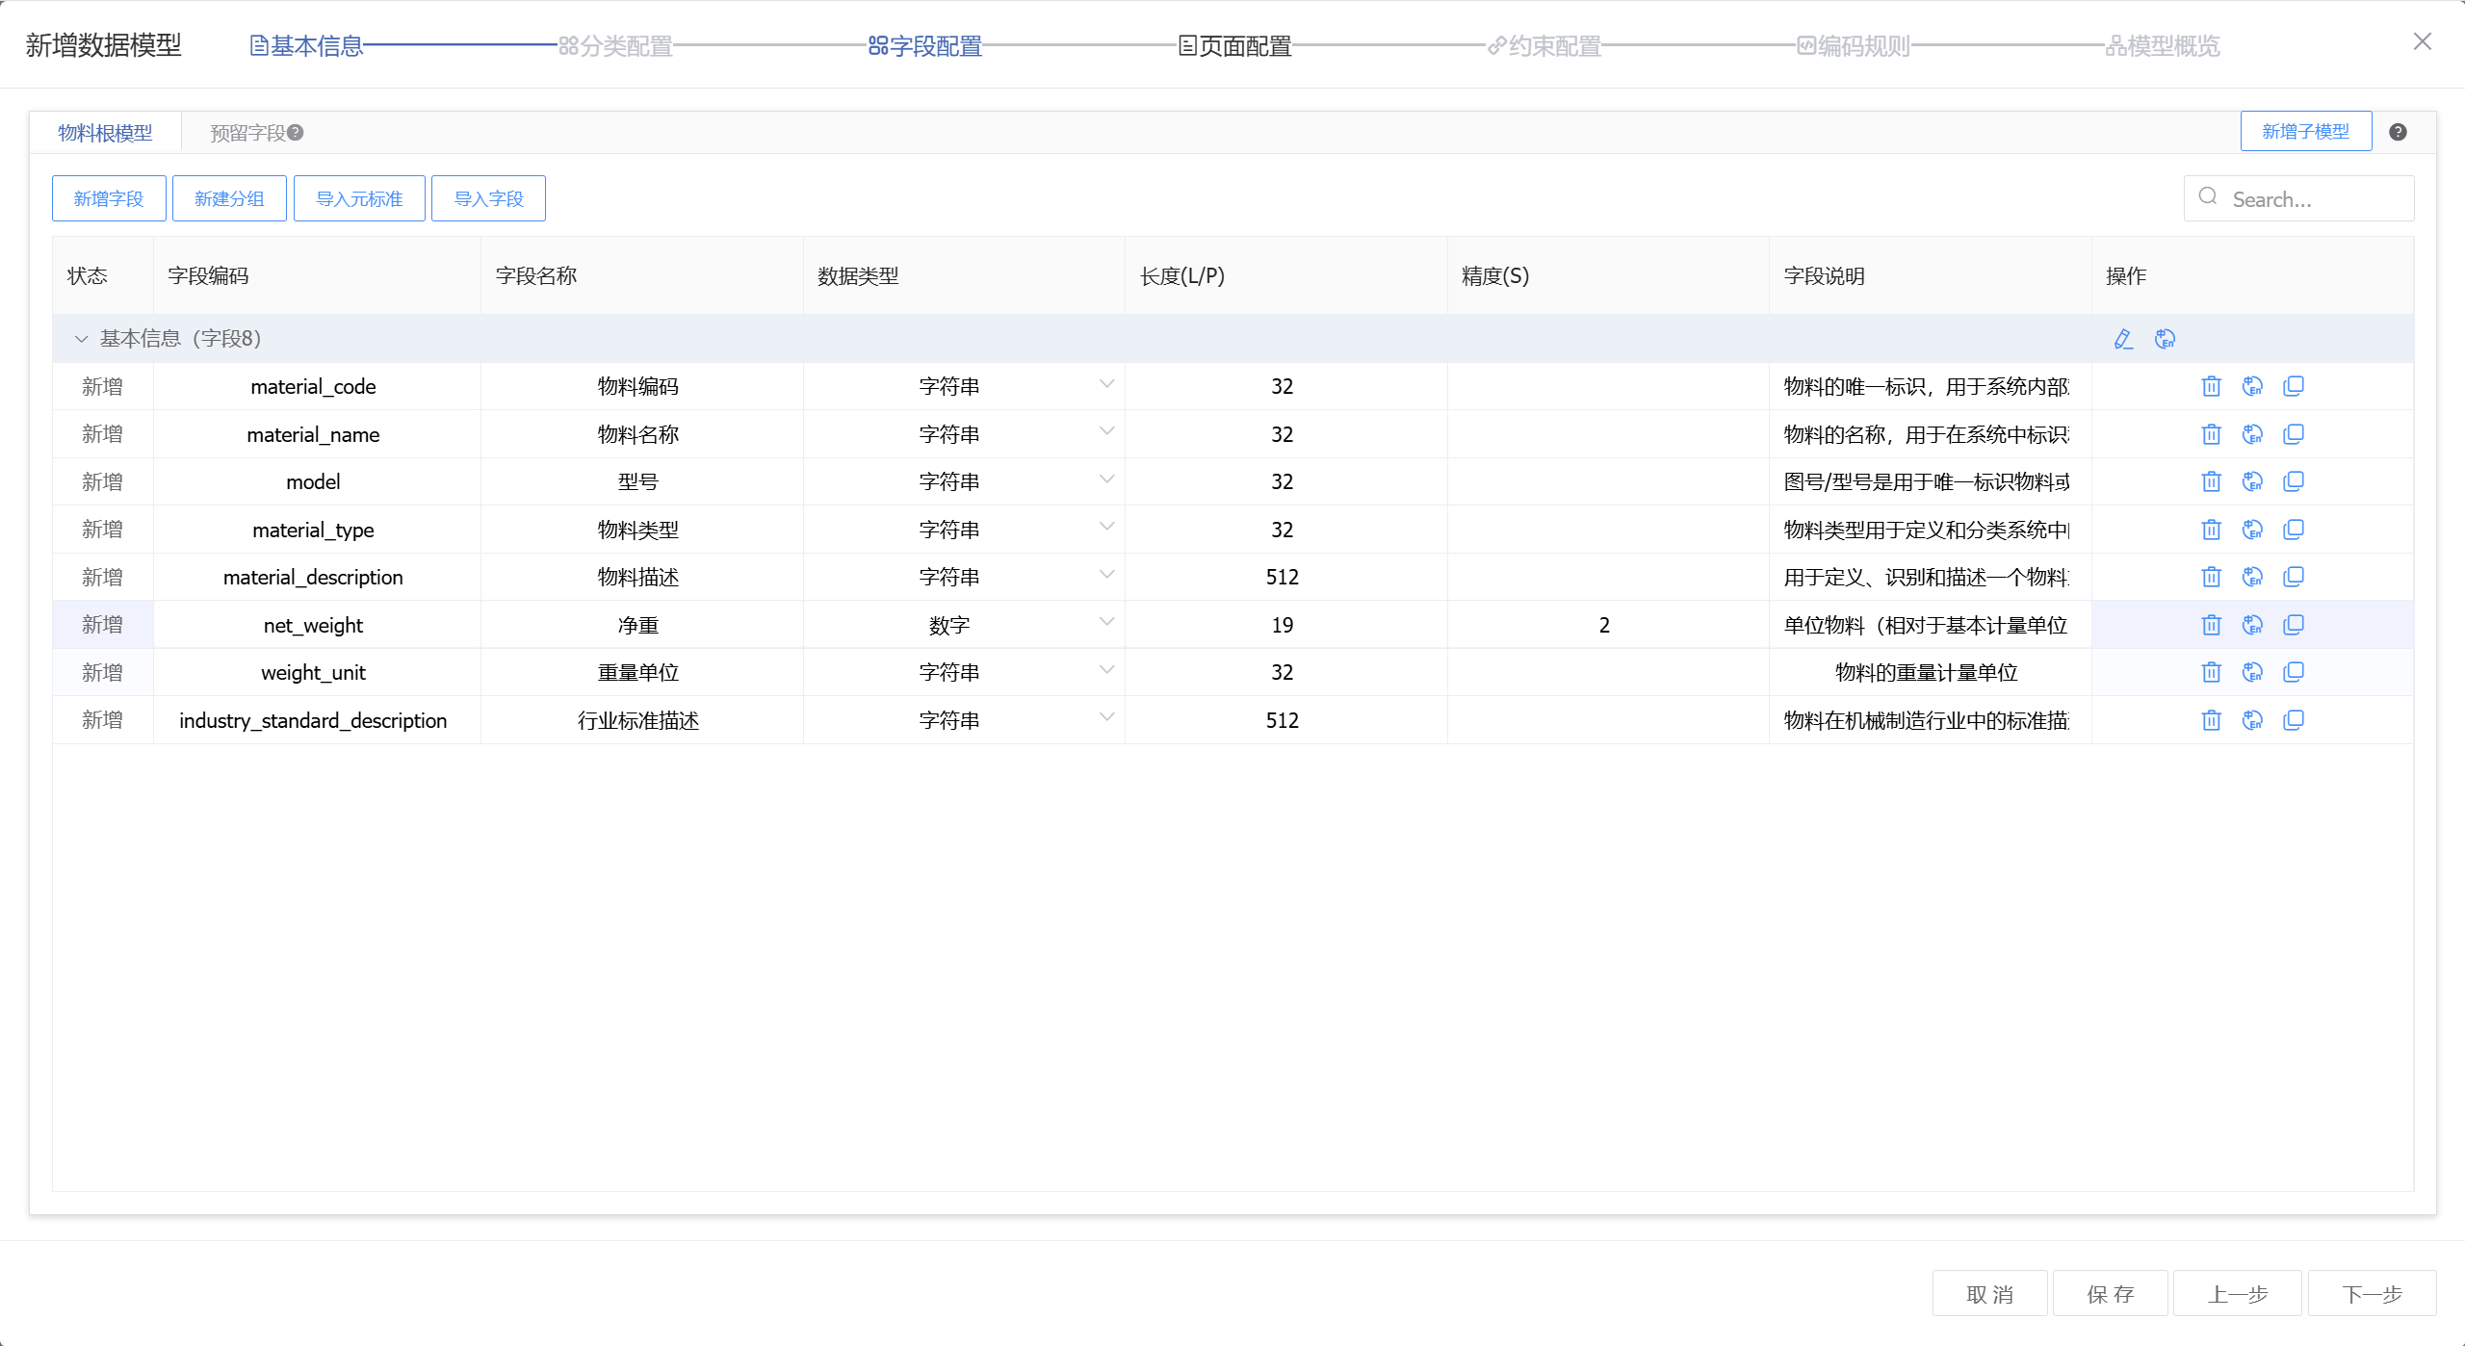Click translate icon for weight_unit row
This screenshot has height=1346, width=2465.
(2252, 672)
